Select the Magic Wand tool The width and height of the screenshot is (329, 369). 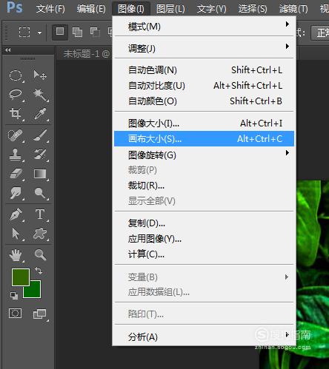pyautogui.click(x=41, y=95)
